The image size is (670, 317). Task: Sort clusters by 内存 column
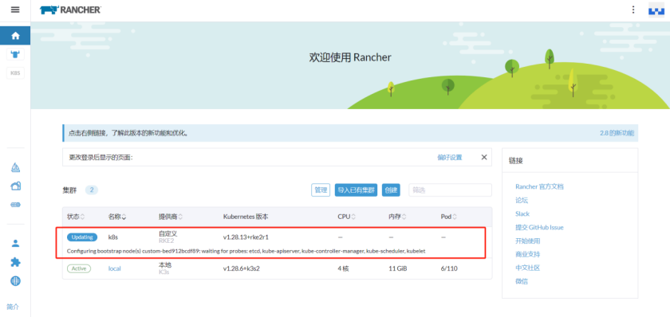(x=397, y=217)
